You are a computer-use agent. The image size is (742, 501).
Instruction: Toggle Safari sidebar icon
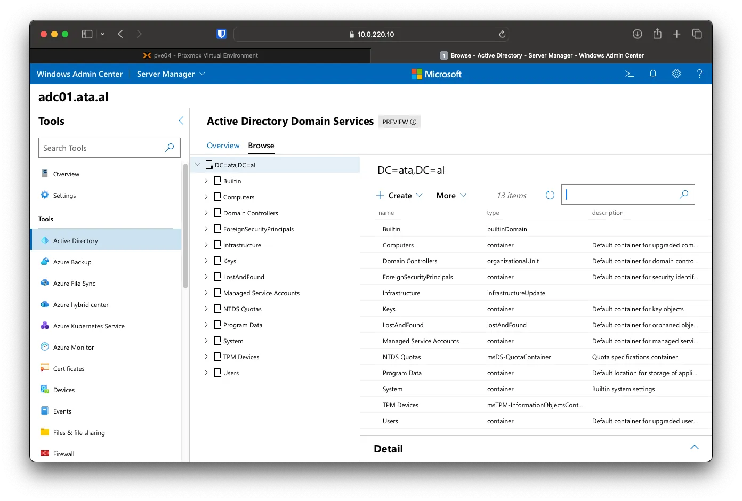click(87, 34)
